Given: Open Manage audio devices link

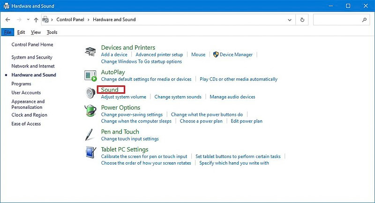Looking at the screenshot, I should pyautogui.click(x=232, y=97).
